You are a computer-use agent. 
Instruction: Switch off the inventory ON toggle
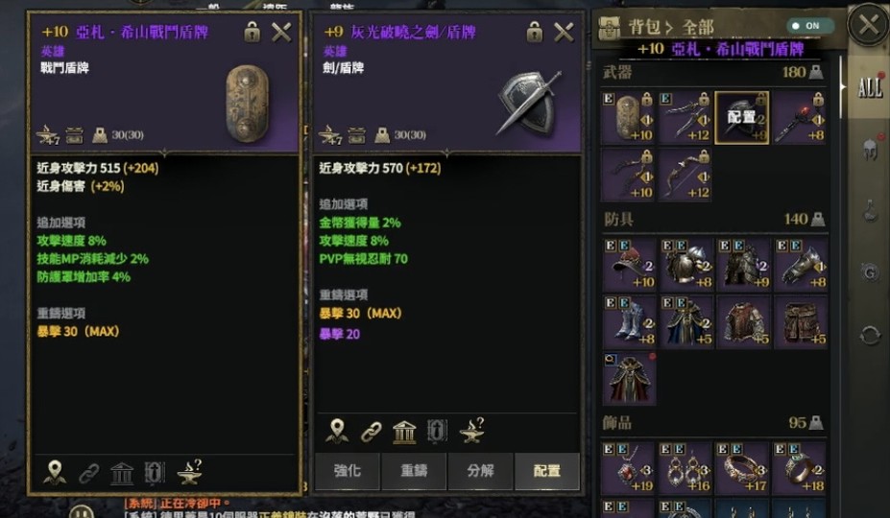(809, 26)
